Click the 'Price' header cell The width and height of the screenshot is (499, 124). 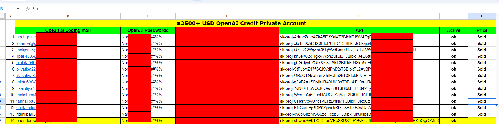coord(482,30)
